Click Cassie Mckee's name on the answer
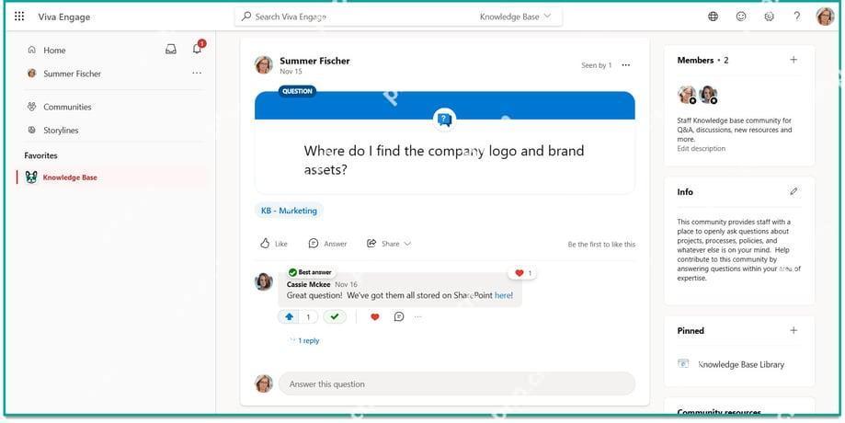Image resolution: width=845 pixels, height=423 pixels. coord(308,284)
